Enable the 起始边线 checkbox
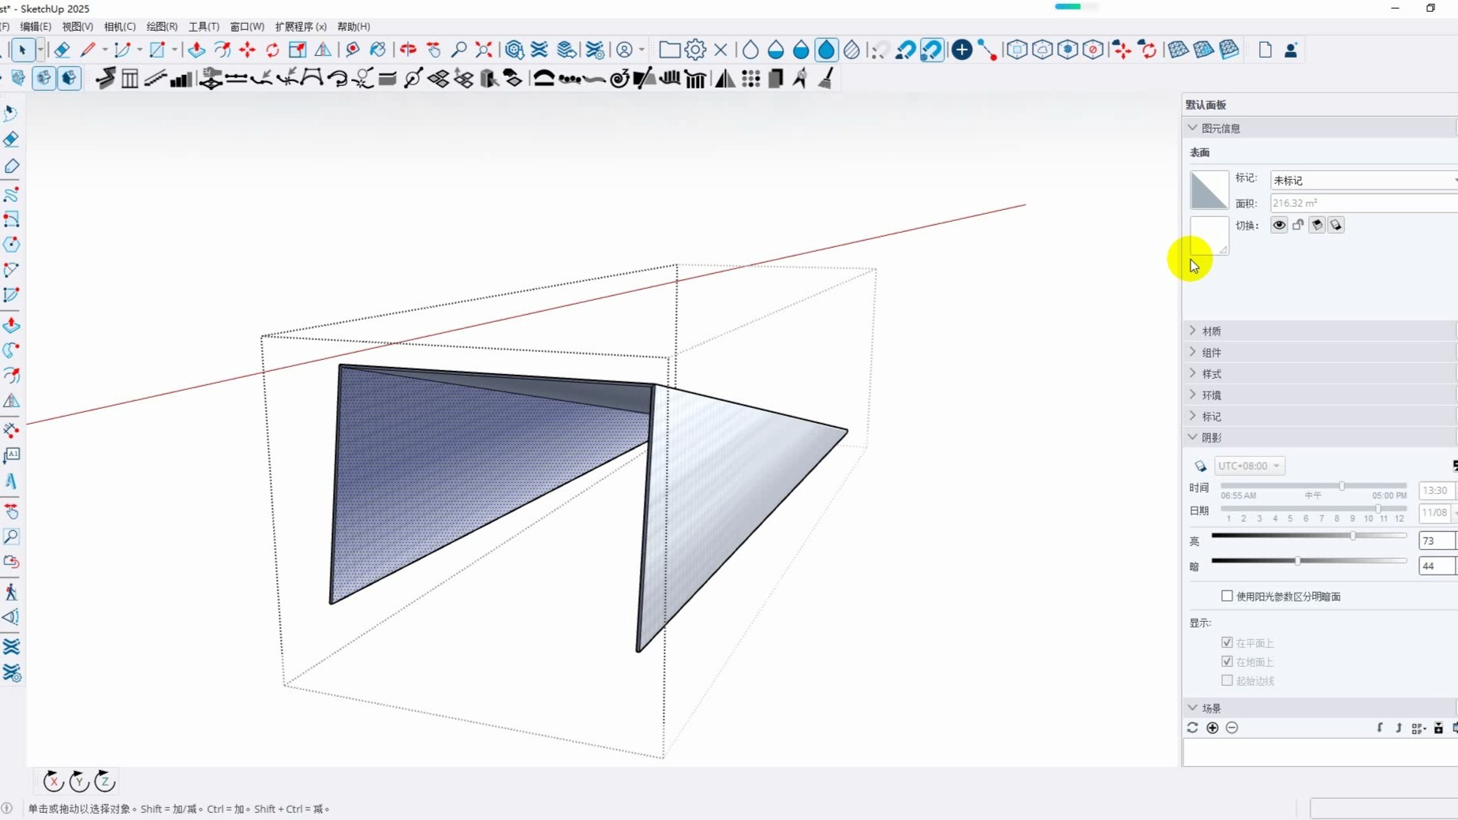 [1227, 680]
